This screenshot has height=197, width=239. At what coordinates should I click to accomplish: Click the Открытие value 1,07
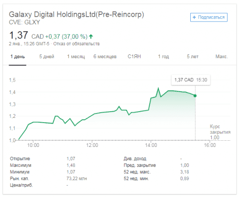(71, 158)
